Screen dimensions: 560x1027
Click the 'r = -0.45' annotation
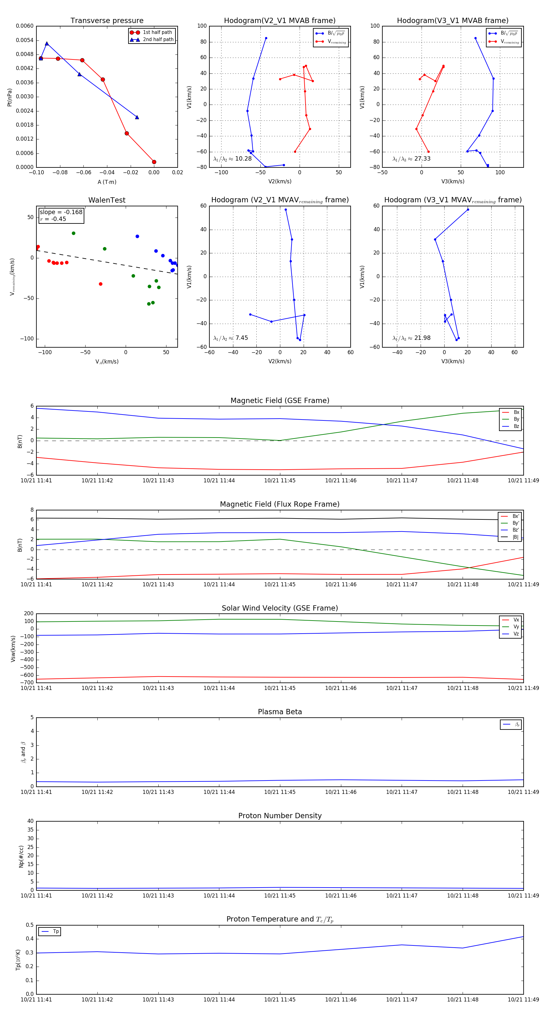pos(53,219)
